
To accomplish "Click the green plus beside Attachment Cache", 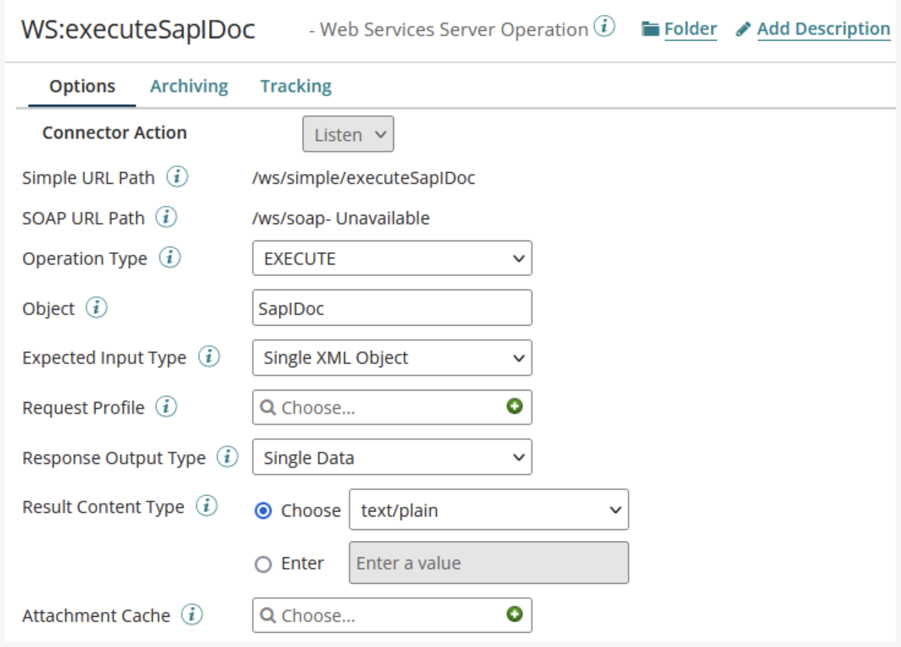I will coord(514,615).
